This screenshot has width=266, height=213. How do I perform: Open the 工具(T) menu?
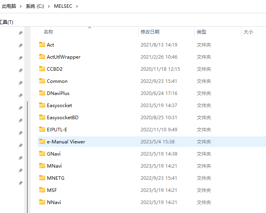click(7, 22)
